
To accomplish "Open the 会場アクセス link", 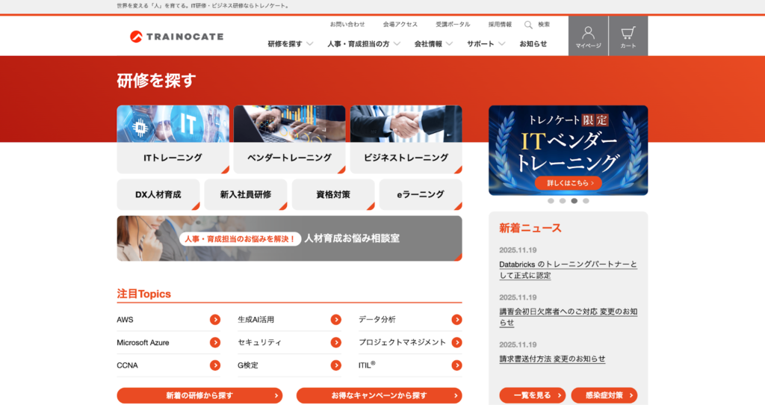I will click(x=400, y=25).
